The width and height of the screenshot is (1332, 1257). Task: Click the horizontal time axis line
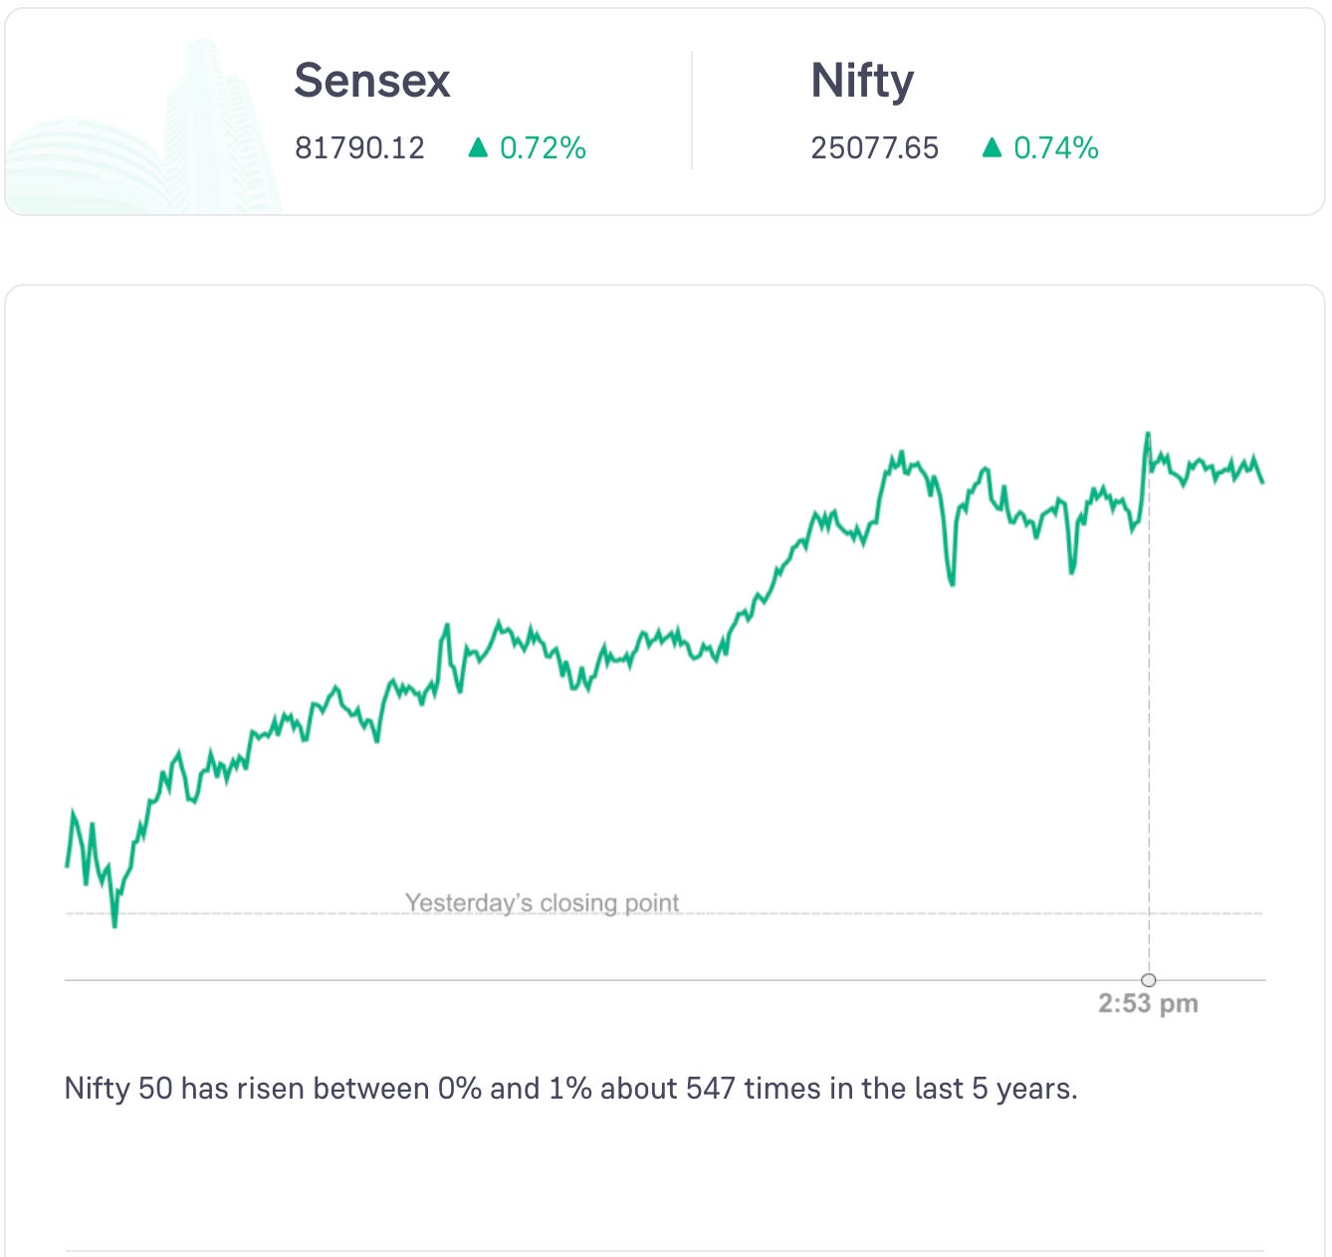click(597, 980)
